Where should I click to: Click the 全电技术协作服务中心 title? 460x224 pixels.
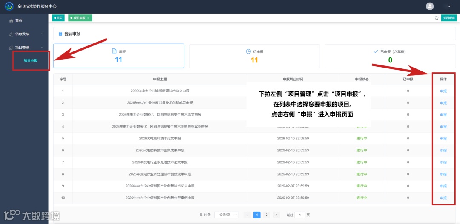[37, 6]
